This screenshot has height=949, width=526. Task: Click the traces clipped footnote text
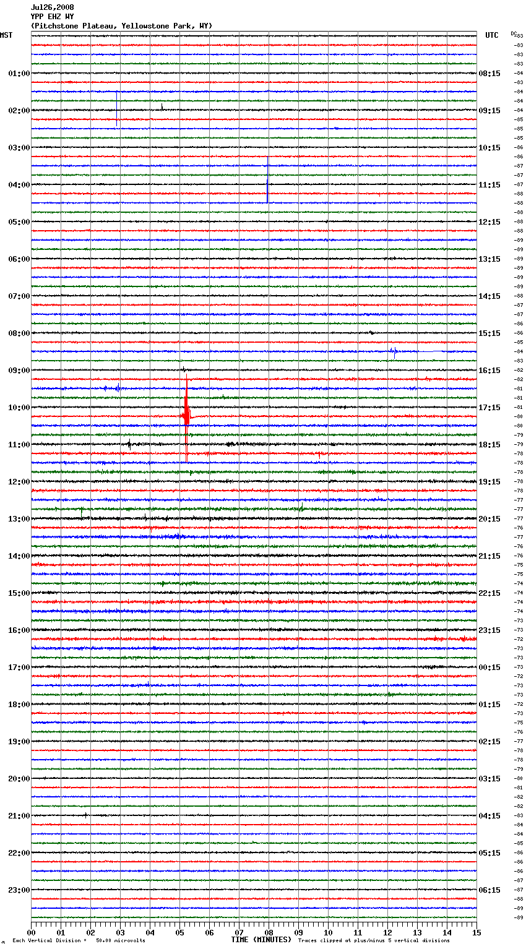(374, 941)
